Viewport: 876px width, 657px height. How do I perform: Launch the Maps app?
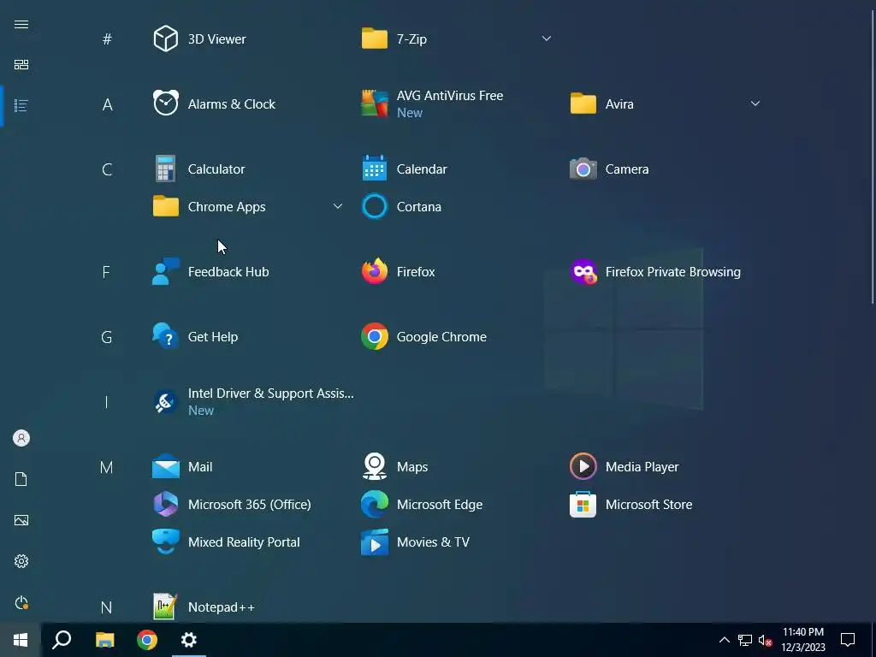tap(395, 466)
